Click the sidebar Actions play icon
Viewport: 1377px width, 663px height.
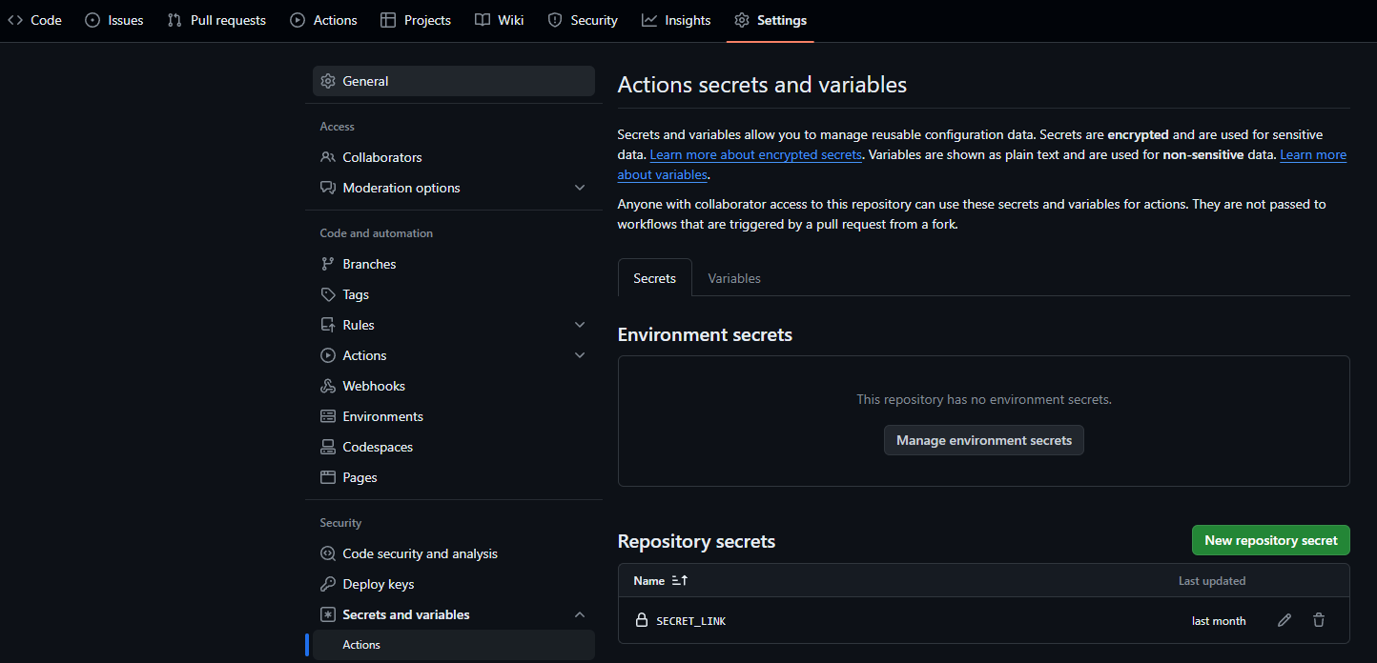click(328, 355)
